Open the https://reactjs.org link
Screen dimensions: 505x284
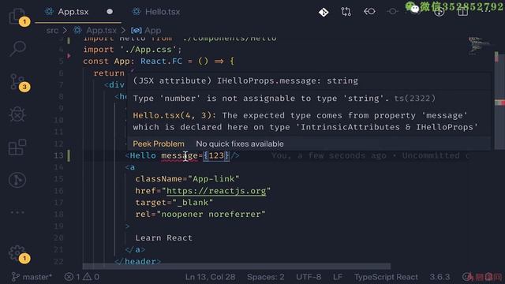click(216, 191)
